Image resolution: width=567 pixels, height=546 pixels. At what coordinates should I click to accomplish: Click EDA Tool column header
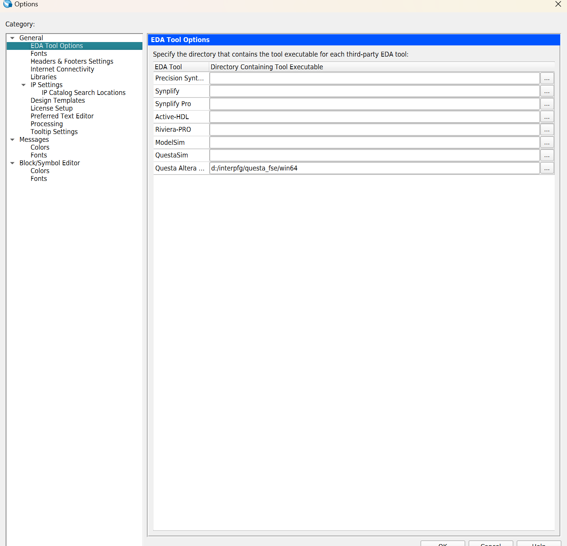[x=181, y=67]
